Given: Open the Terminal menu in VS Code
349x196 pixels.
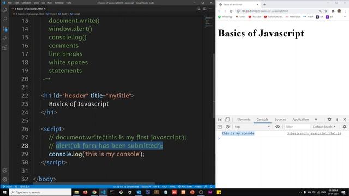Looking at the screenshot, I should tap(59, 3).
